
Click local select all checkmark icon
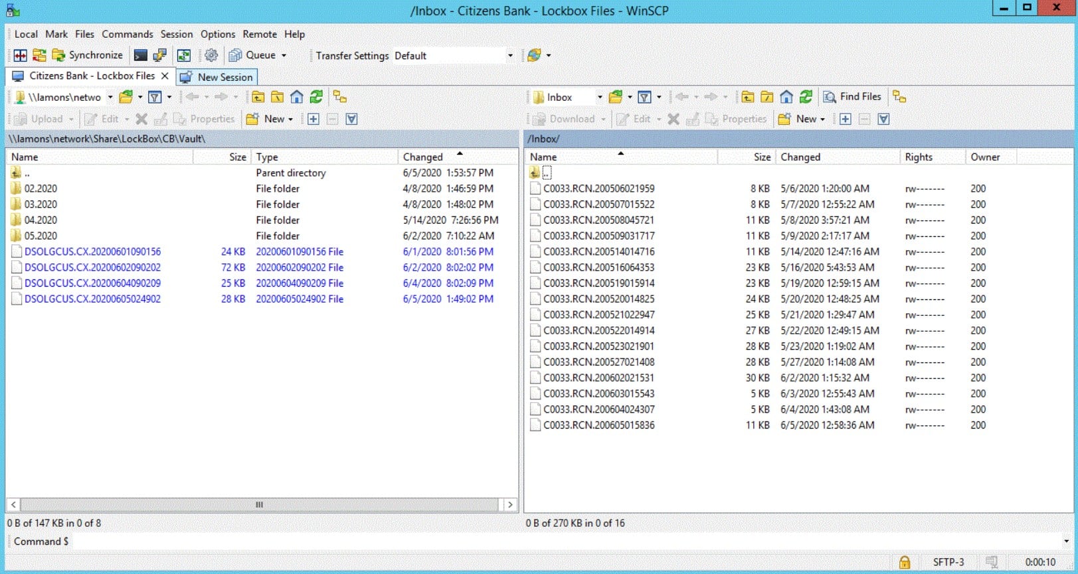coord(351,119)
